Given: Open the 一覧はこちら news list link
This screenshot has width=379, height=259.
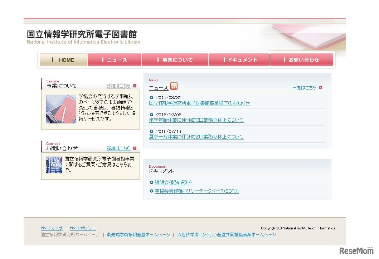Looking at the screenshot, I should coord(304,88).
